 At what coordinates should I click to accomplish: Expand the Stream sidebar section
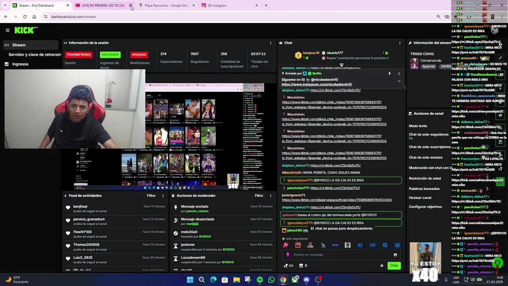point(31,45)
